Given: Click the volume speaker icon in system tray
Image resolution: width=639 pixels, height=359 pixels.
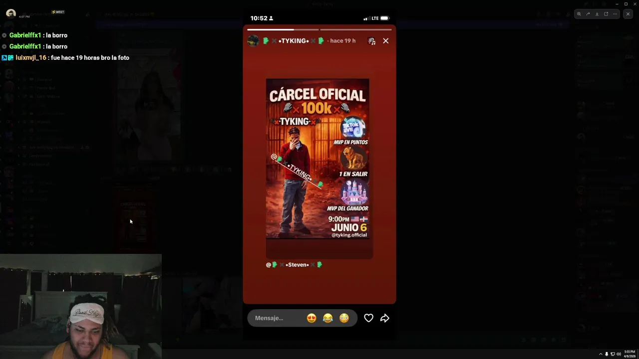Looking at the screenshot, I should click(x=619, y=354).
